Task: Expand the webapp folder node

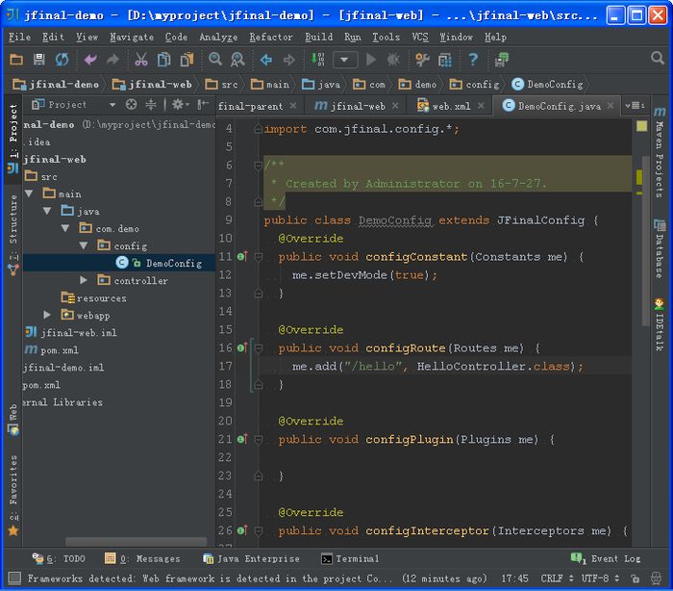Action: pyautogui.click(x=47, y=315)
